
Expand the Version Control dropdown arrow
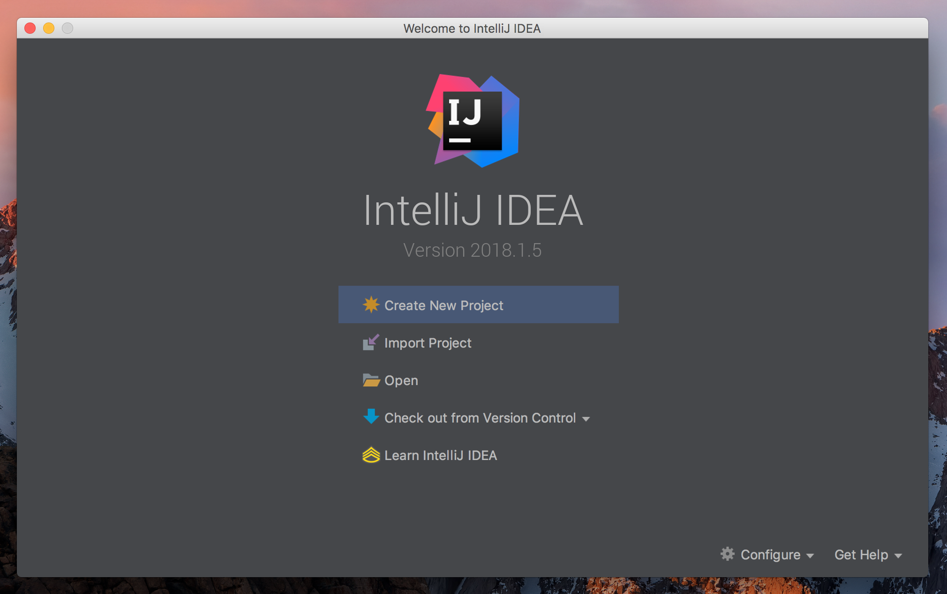[x=586, y=419]
